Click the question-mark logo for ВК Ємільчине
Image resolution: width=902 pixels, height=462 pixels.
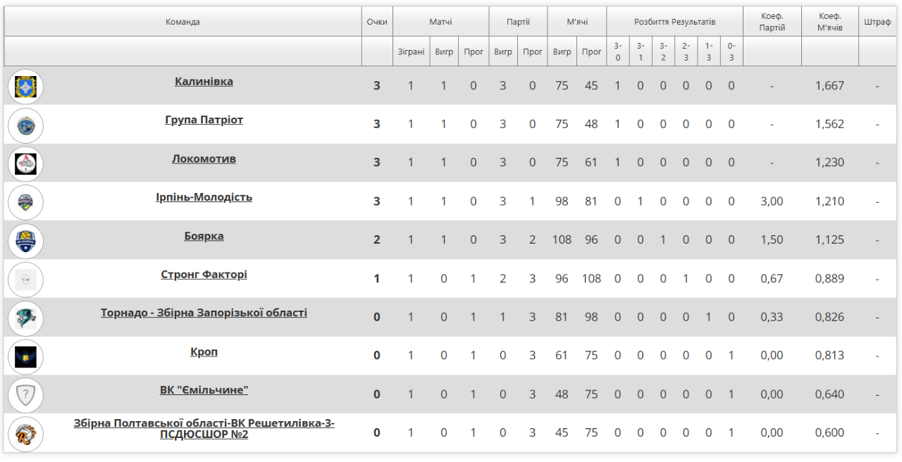[25, 395]
